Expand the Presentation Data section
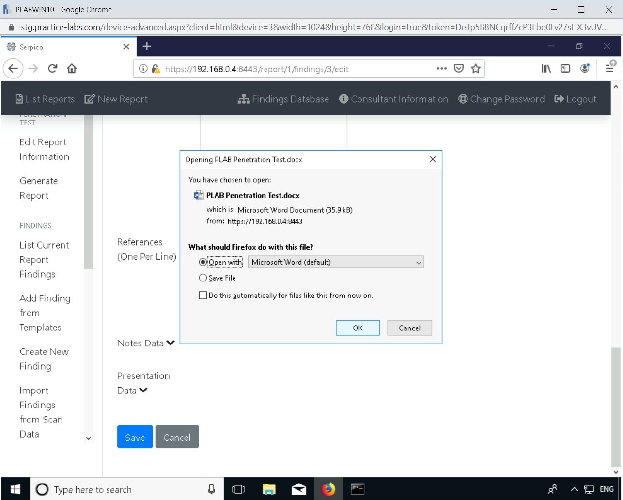This screenshot has width=623, height=500. click(143, 391)
